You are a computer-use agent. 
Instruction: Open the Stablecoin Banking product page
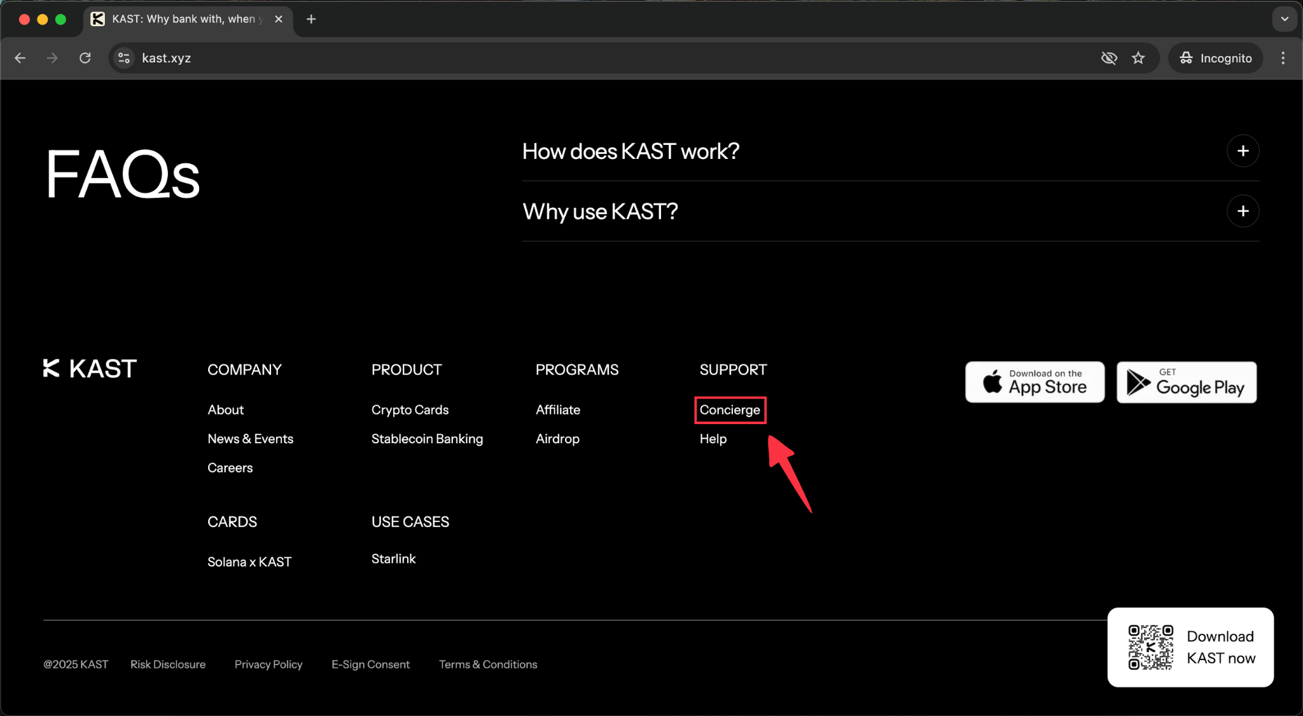427,439
